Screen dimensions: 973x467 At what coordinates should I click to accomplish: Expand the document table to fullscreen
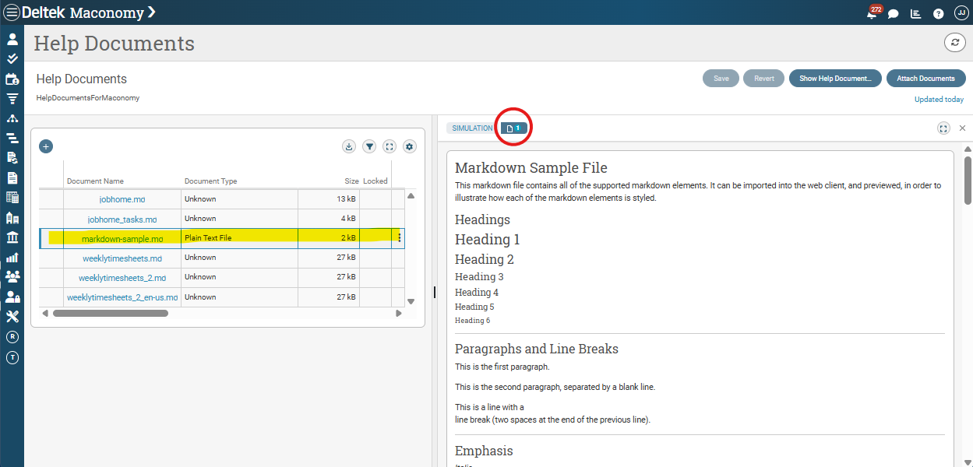390,146
